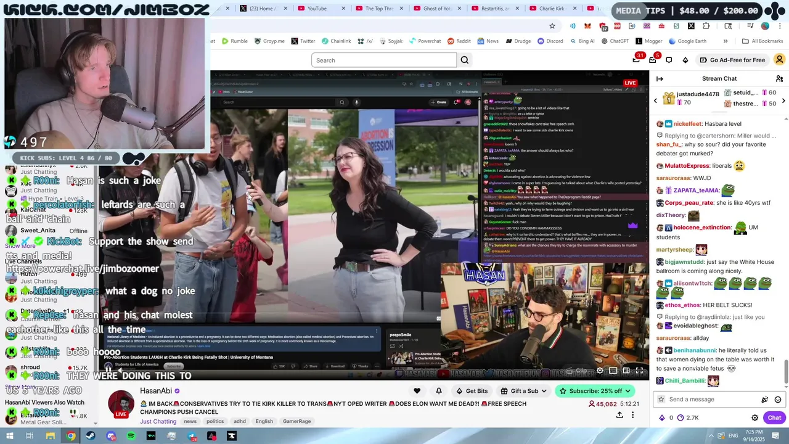
Task: Open Spotify from the taskbar
Action: pyautogui.click(x=131, y=436)
